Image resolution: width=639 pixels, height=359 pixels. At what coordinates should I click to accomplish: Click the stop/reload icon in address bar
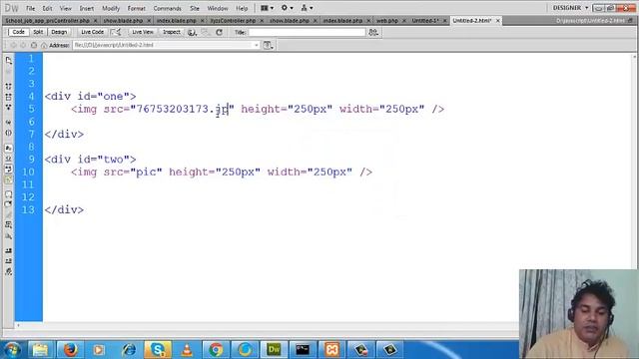pos(34,45)
